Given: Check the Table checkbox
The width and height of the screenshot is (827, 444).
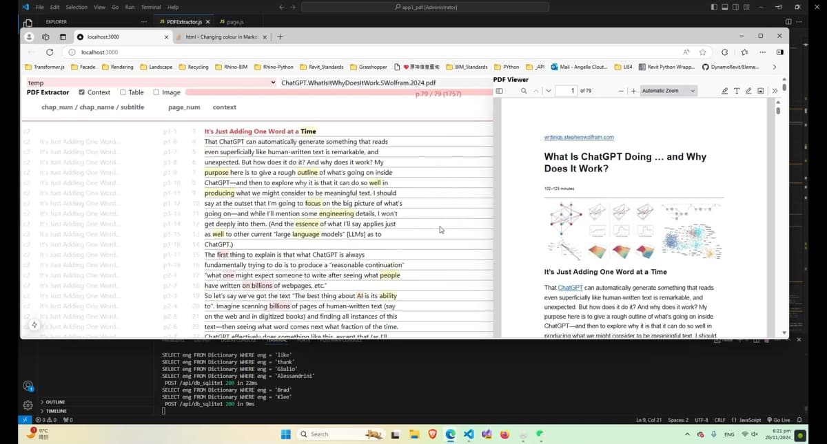Looking at the screenshot, I should point(123,92).
